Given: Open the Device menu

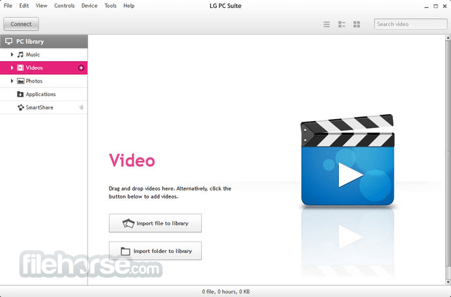Looking at the screenshot, I should (90, 6).
